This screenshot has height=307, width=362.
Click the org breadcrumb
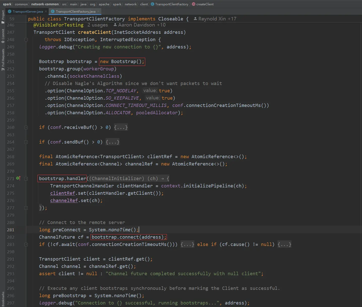pyautogui.click(x=93, y=4)
